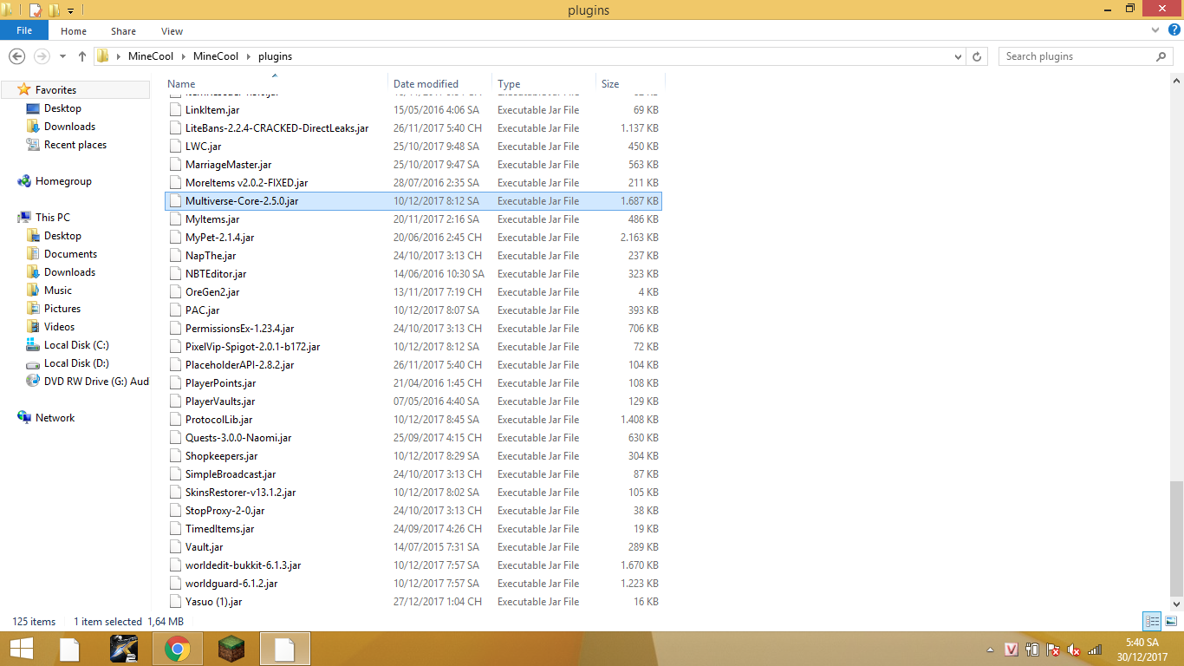The width and height of the screenshot is (1184, 666).
Task: Select Favorites in the navigation pane
Action: (x=55, y=90)
